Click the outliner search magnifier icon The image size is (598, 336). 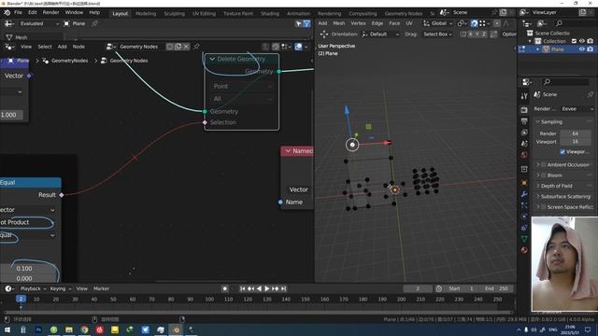[x=559, y=23]
